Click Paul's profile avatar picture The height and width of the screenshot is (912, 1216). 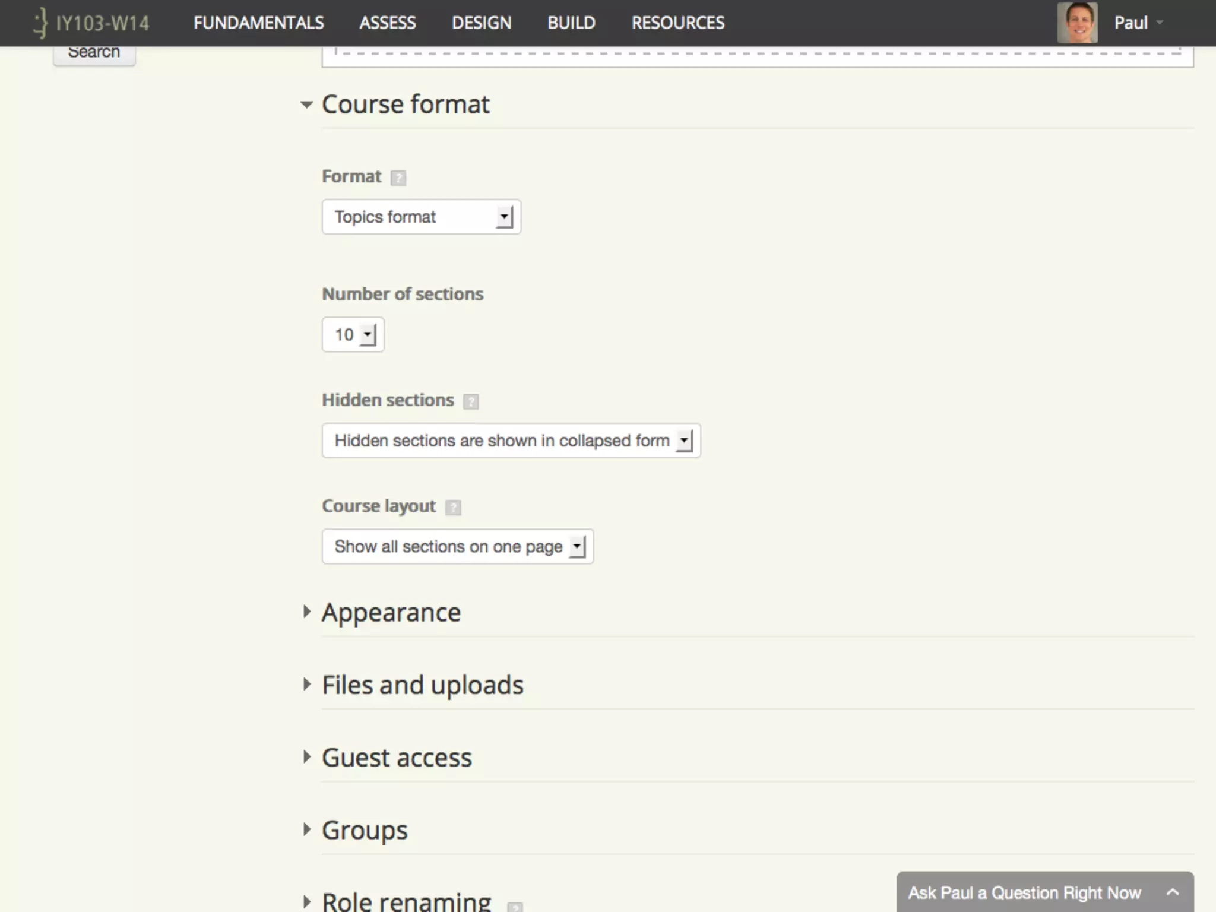(x=1077, y=23)
